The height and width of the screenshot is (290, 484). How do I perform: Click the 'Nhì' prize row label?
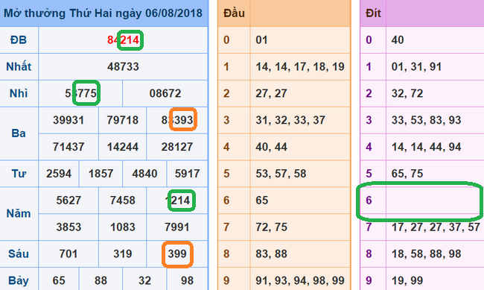pos(19,93)
